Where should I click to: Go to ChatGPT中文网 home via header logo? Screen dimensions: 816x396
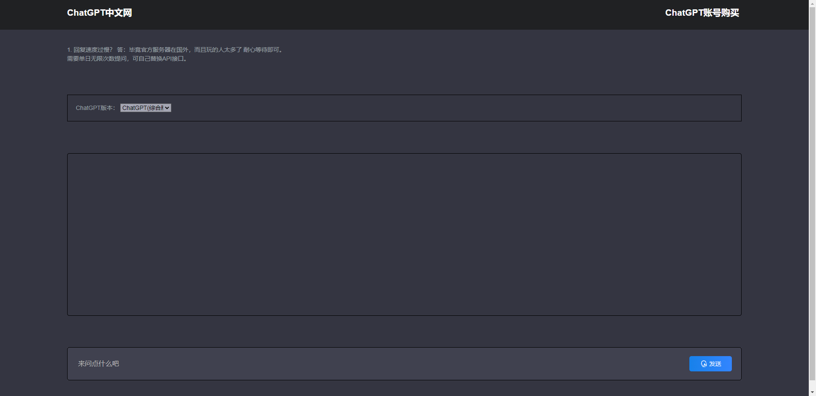(x=99, y=13)
